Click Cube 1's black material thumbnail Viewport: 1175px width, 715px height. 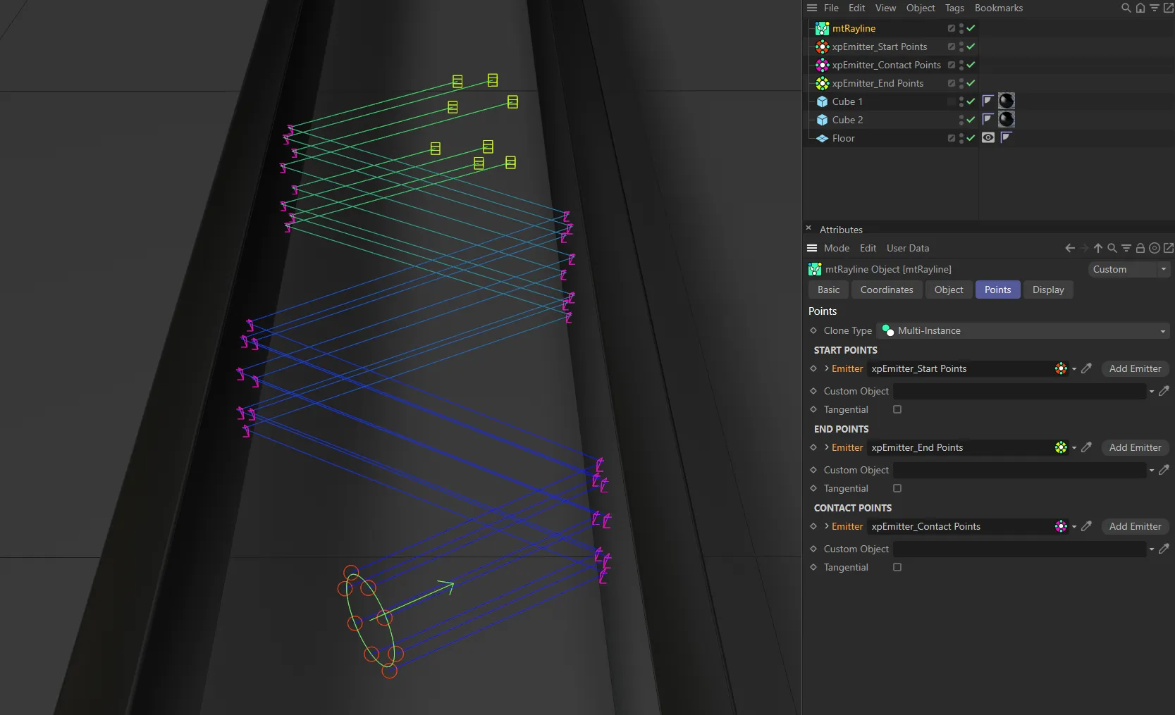[1006, 101]
